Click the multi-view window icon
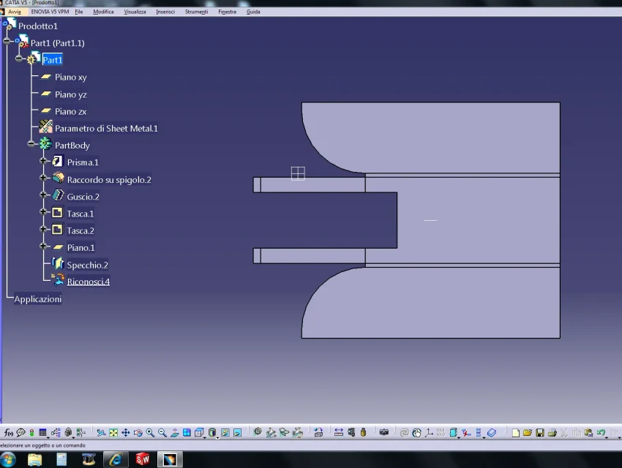This screenshot has width=622, height=468. [187, 432]
